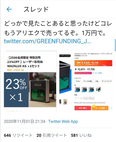Click the スレッド thread header title
116x142 pixels.
(36, 9)
